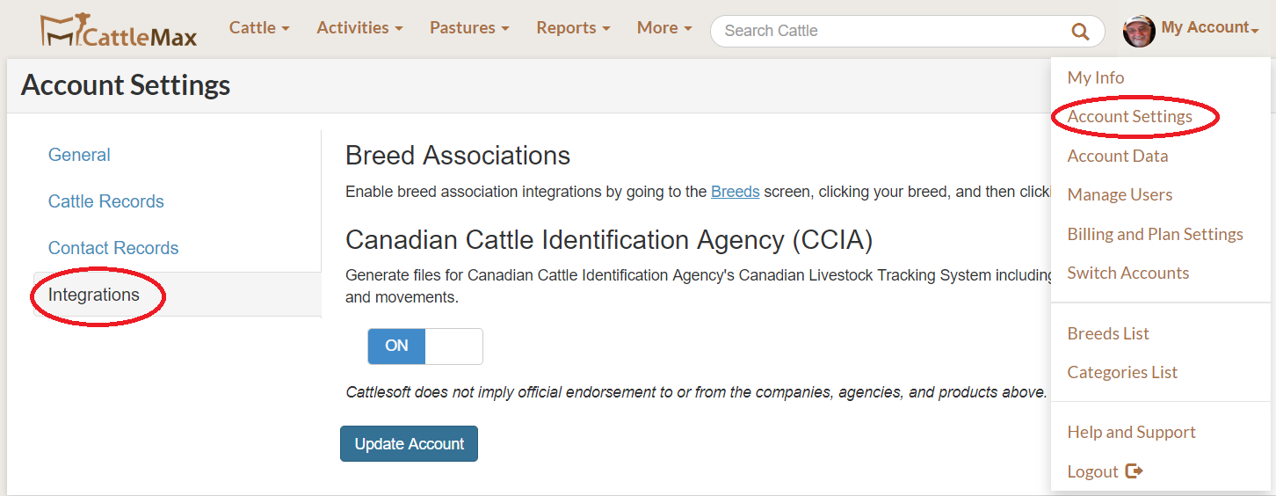Viewport: 1276px width, 496px height.
Task: Collapse the My Account dropdown
Action: pyautogui.click(x=1210, y=28)
